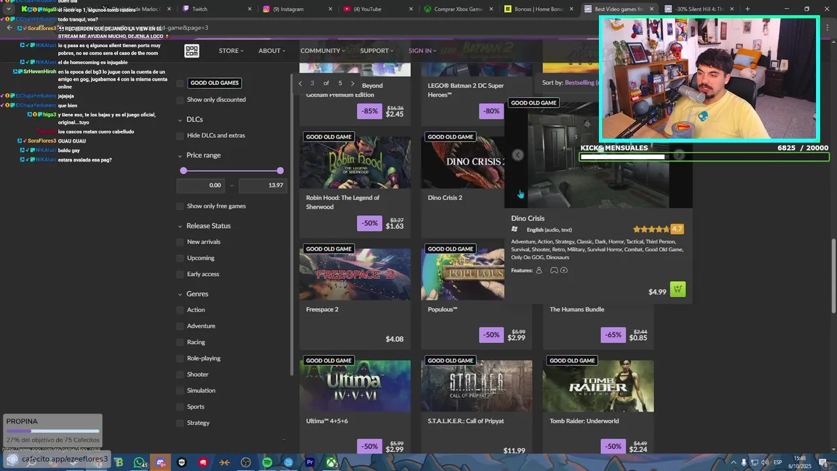Switch to the YouTube browser tab

click(x=377, y=9)
